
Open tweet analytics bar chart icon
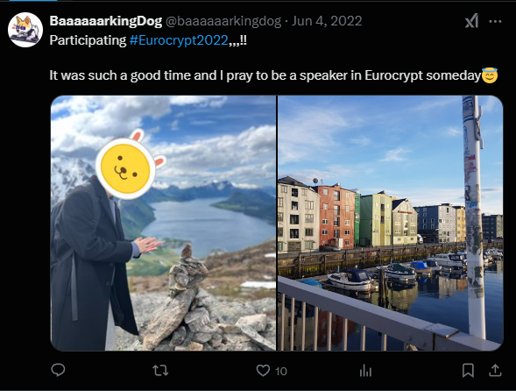click(365, 371)
